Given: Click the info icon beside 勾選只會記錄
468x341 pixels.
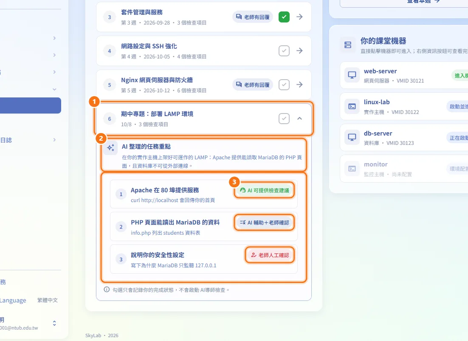Looking at the screenshot, I should pyautogui.click(x=107, y=289).
